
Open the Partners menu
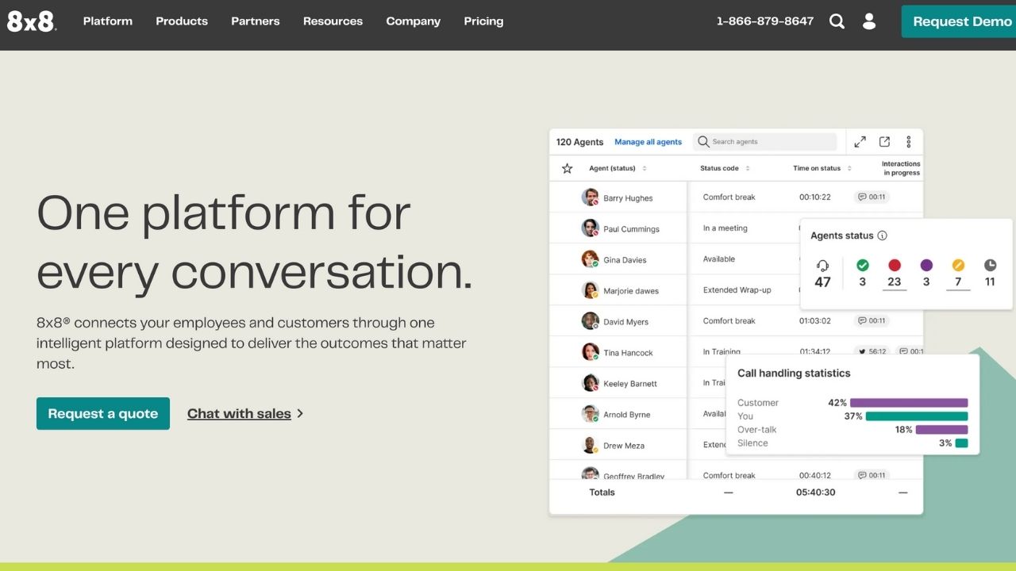click(x=256, y=21)
